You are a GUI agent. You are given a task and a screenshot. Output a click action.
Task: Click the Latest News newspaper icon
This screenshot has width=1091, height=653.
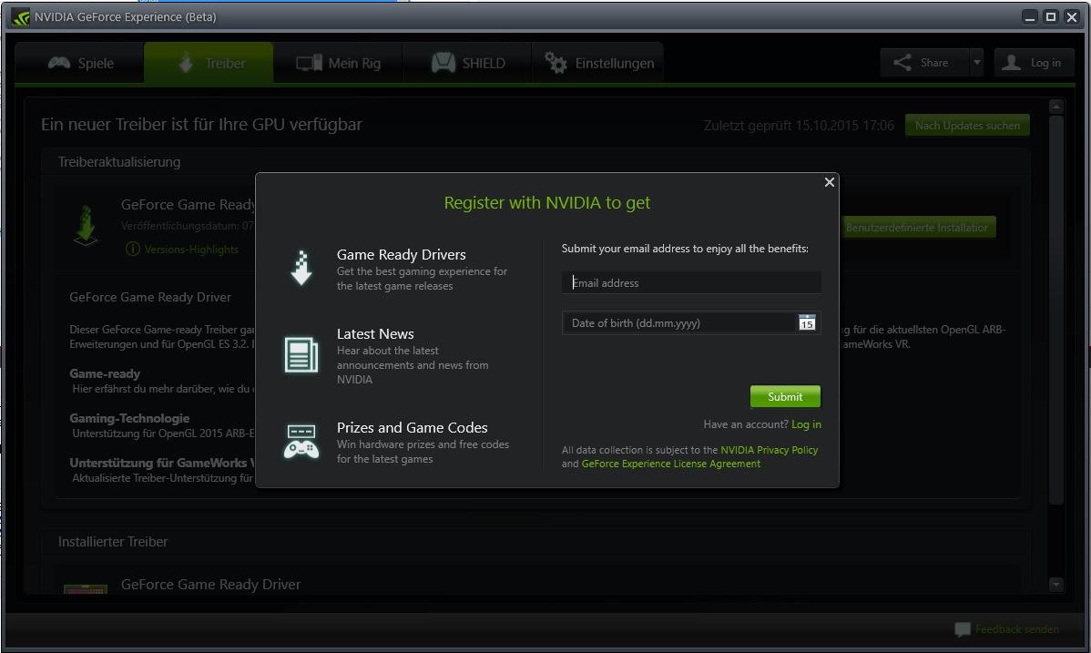(x=301, y=354)
